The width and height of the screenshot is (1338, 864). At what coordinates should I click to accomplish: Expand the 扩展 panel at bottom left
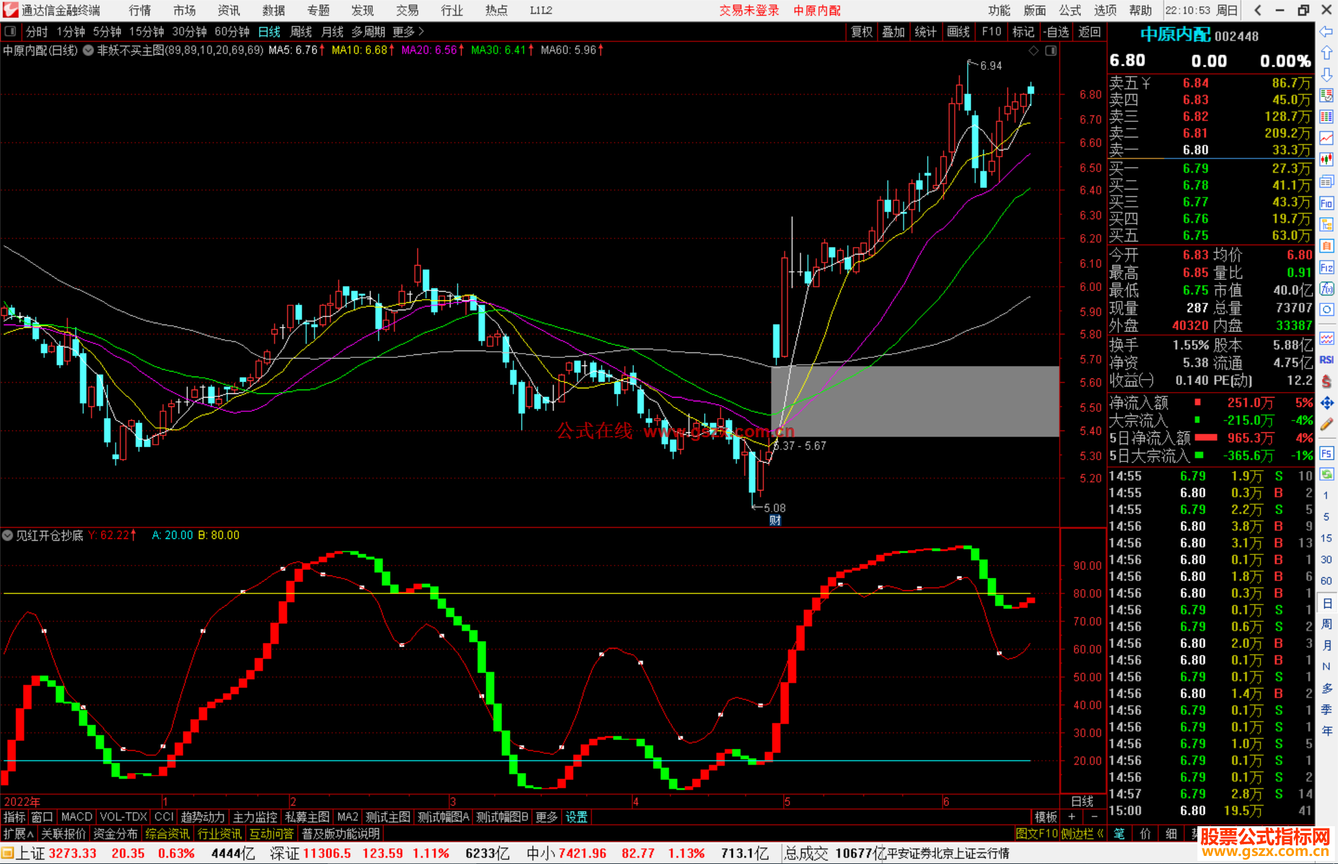(x=18, y=834)
